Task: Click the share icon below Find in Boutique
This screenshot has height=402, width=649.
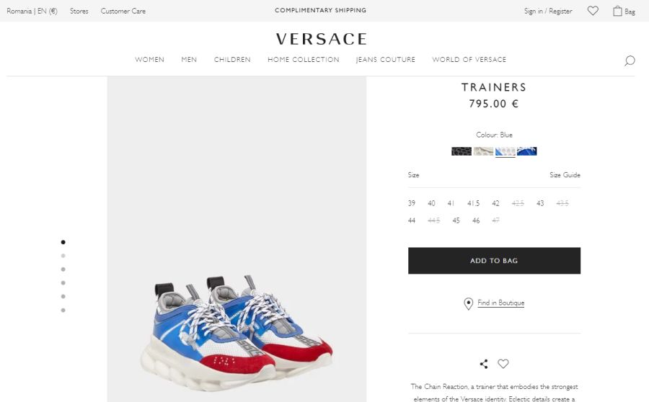Action: (484, 364)
